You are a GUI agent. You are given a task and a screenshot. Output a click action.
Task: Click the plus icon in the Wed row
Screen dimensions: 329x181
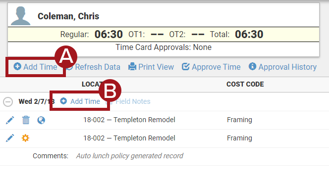pyautogui.click(x=63, y=101)
